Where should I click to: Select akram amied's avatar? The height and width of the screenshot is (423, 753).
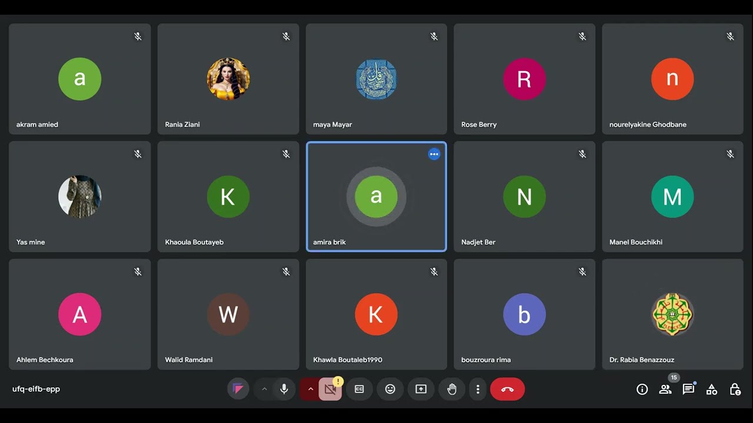click(x=80, y=79)
